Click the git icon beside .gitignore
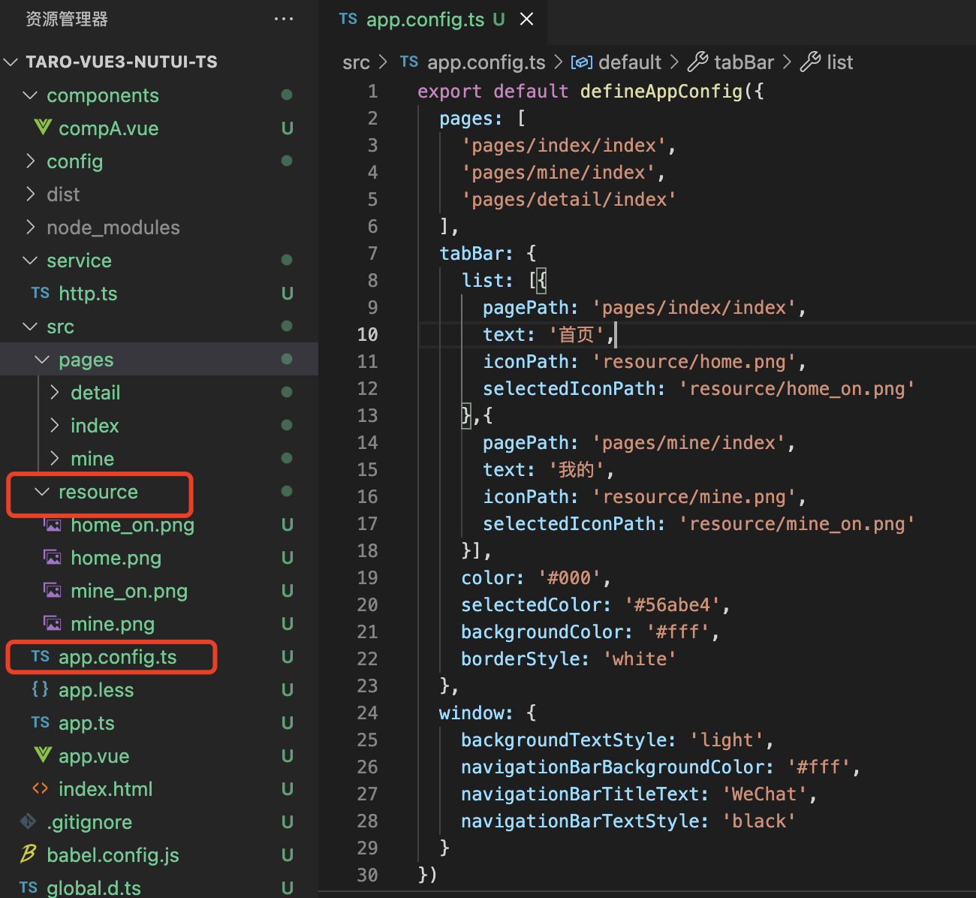The width and height of the screenshot is (976, 898). pos(29,821)
